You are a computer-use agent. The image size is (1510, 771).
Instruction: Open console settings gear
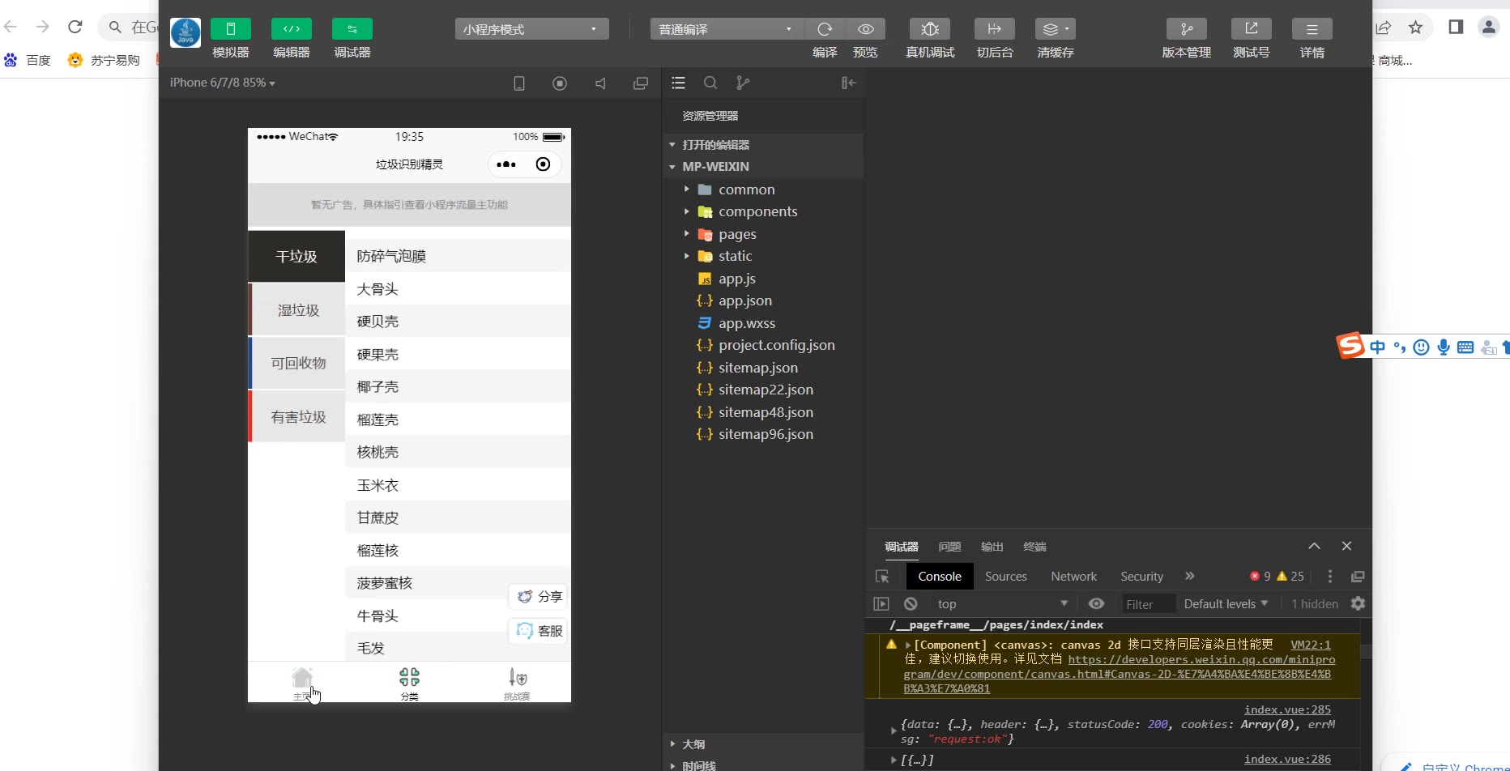[1359, 604]
